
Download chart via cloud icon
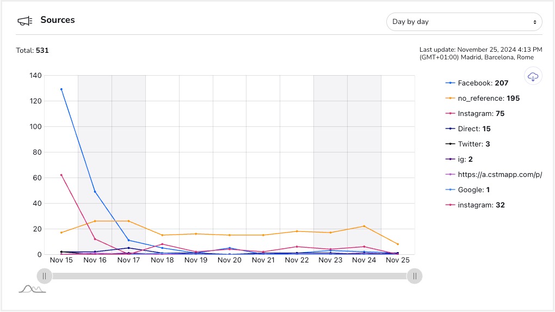point(533,76)
